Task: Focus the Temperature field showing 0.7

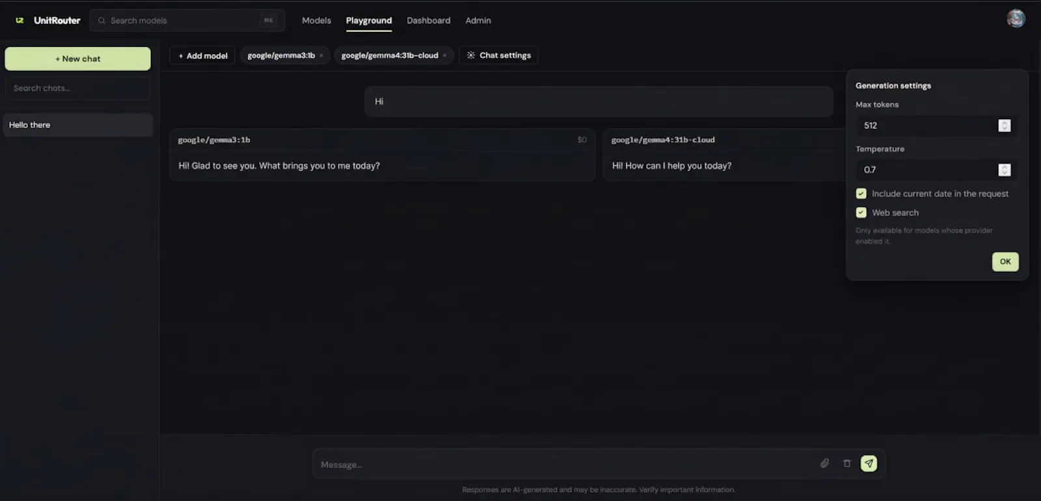Action: (937, 170)
